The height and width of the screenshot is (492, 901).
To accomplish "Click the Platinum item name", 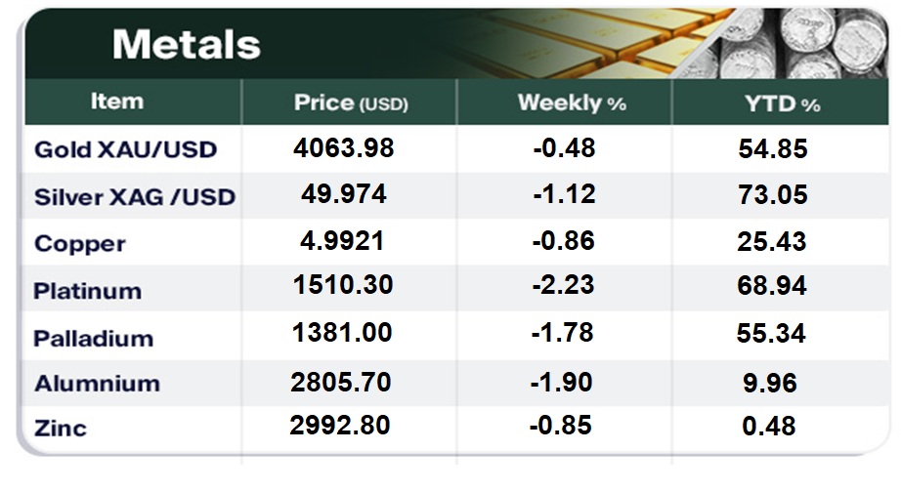I will 87,291.
